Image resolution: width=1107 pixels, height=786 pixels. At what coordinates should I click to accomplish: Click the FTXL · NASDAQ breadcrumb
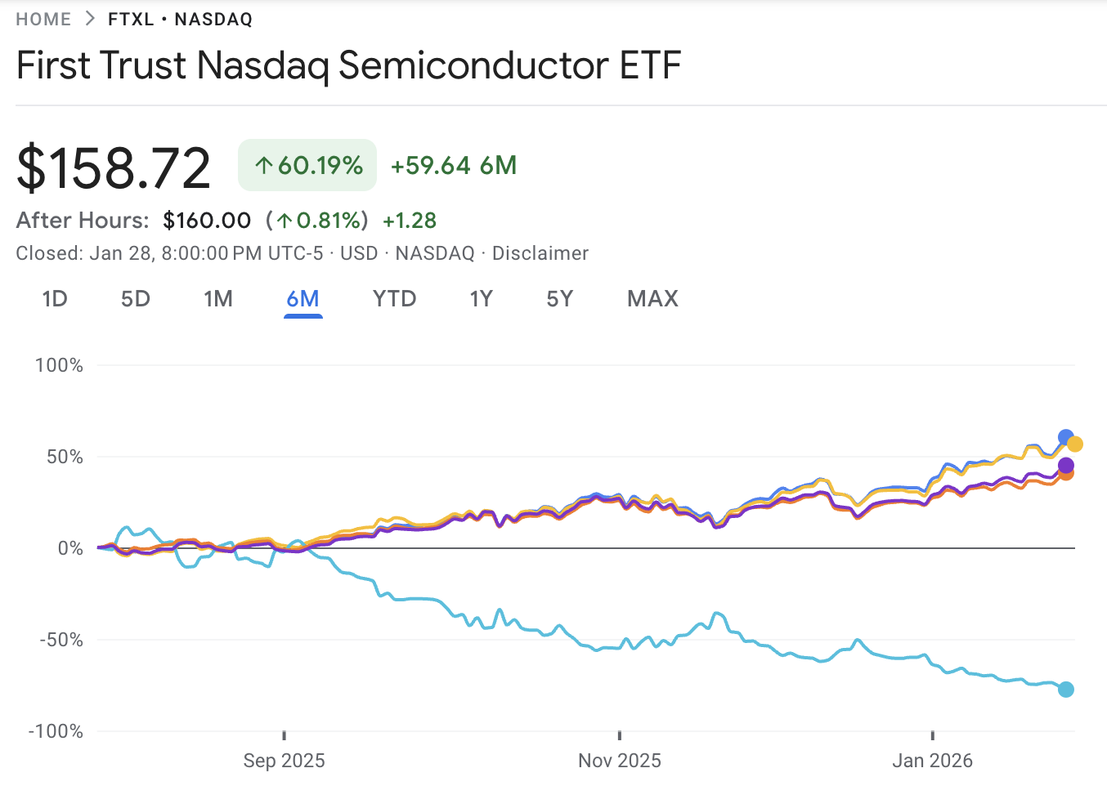tap(180, 19)
